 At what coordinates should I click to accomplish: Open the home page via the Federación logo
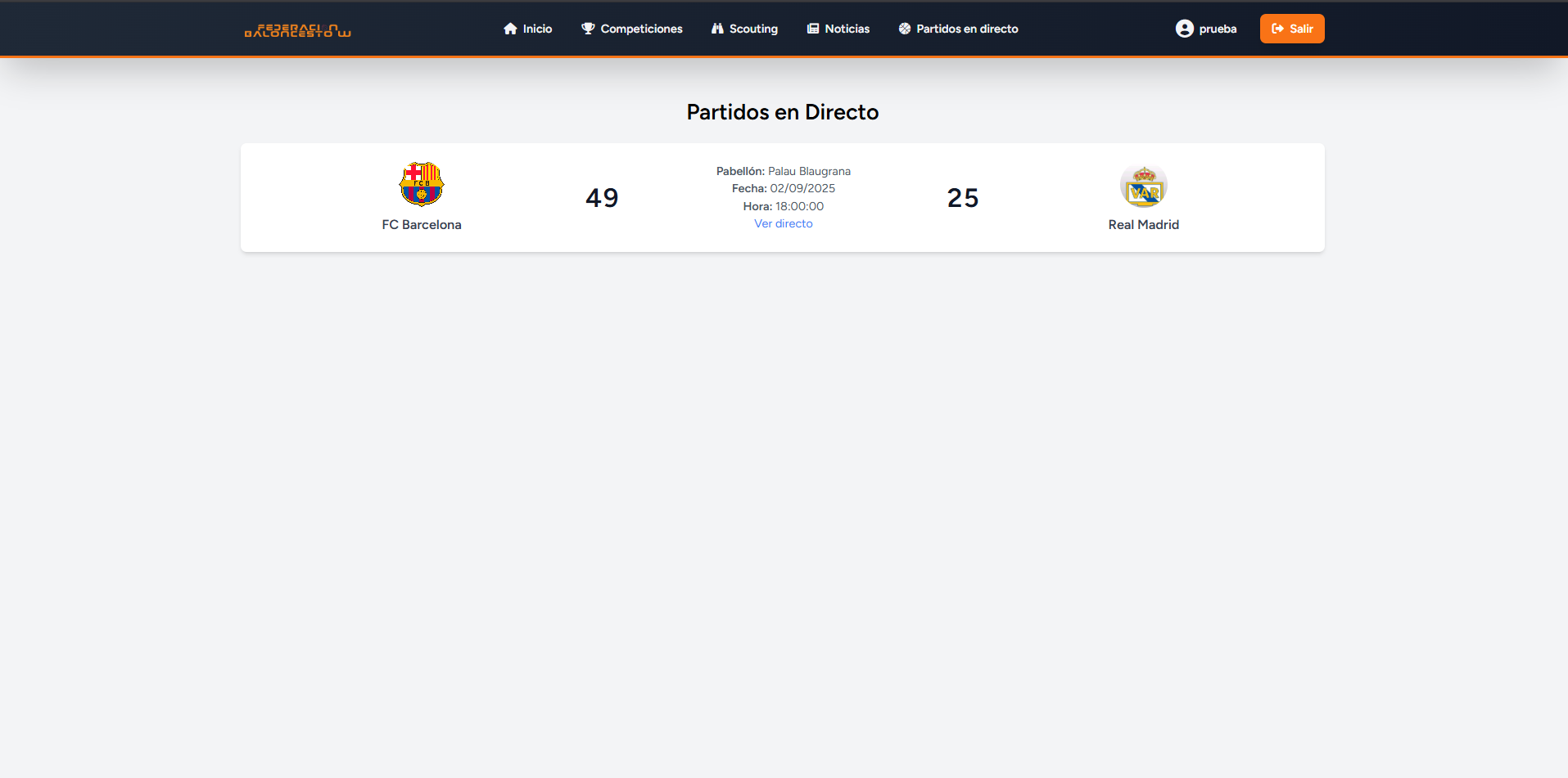pyautogui.click(x=296, y=30)
